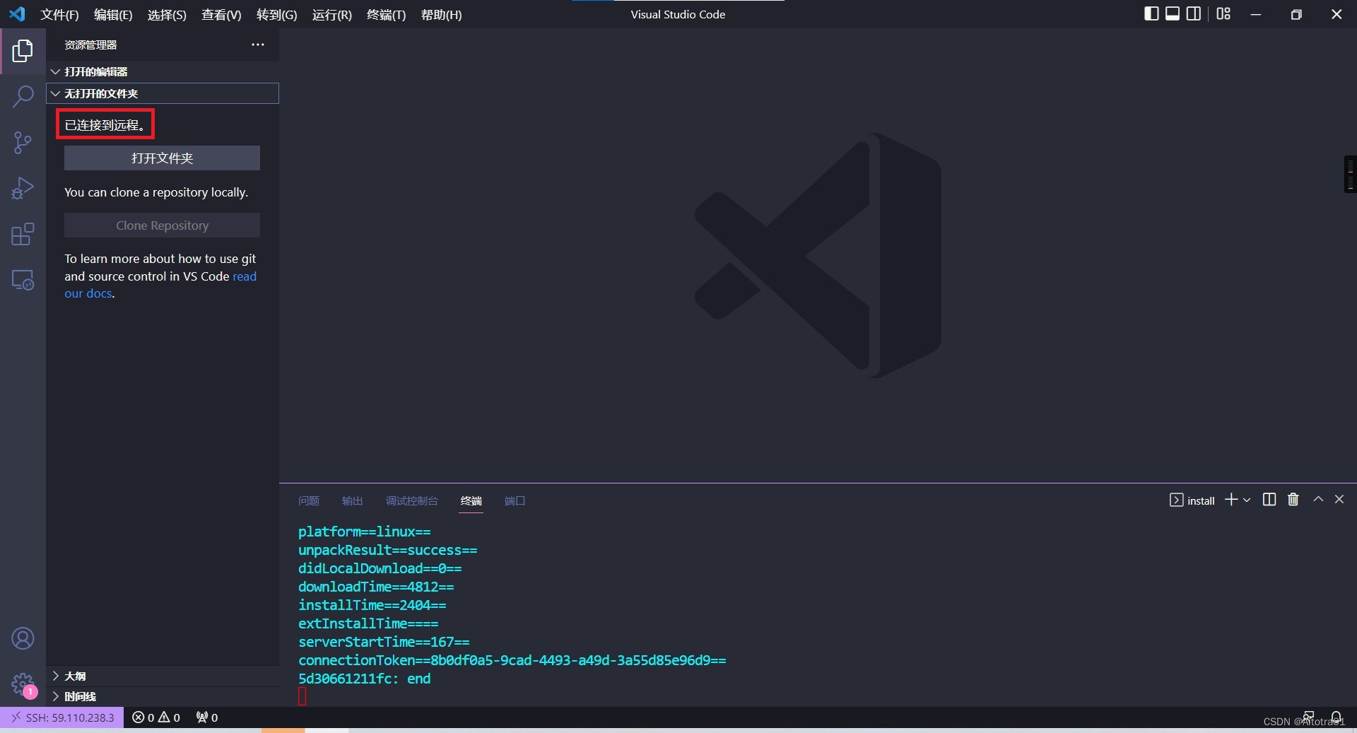Image resolution: width=1357 pixels, height=733 pixels.
Task: Open the 帮助(H) menu
Action: click(x=441, y=15)
